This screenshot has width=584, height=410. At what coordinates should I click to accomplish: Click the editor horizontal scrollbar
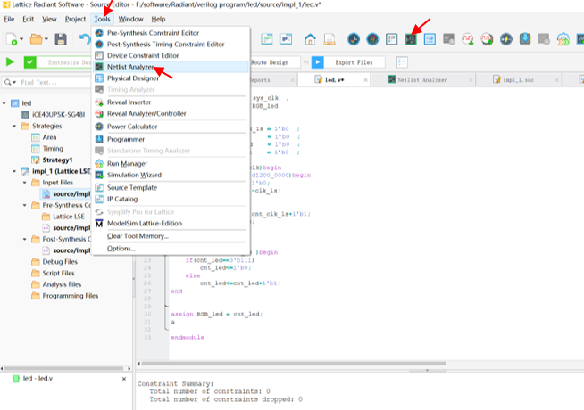click(293, 363)
